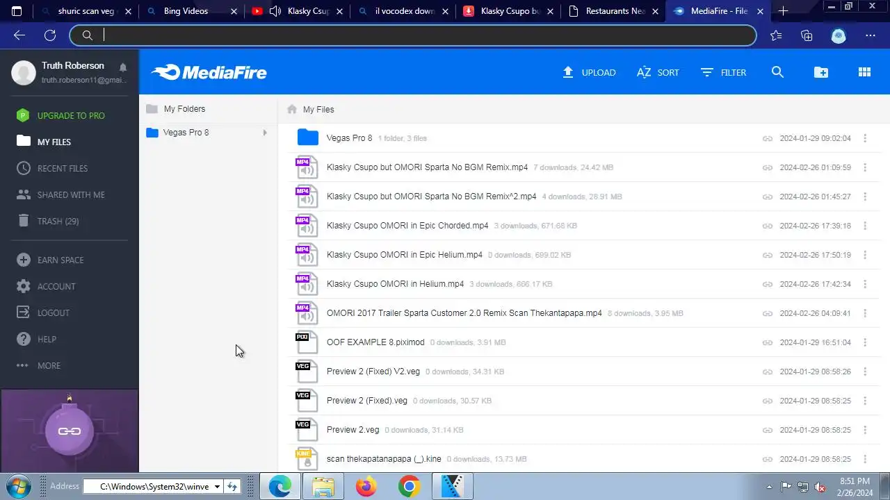This screenshot has height=500, width=890.
Task: Open options for scan thekapatanapapa (_).kine
Action: click(x=865, y=459)
